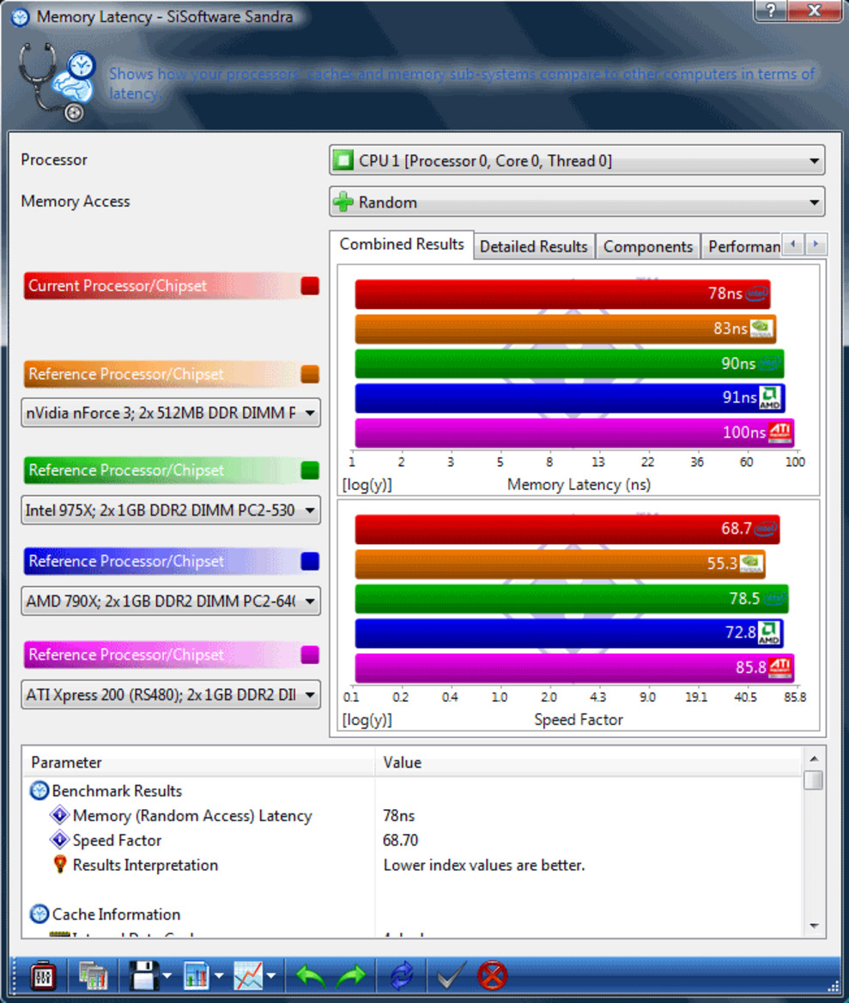Click the floppy disk save icon
Screen dimensions: 849x1003
[x=144, y=976]
